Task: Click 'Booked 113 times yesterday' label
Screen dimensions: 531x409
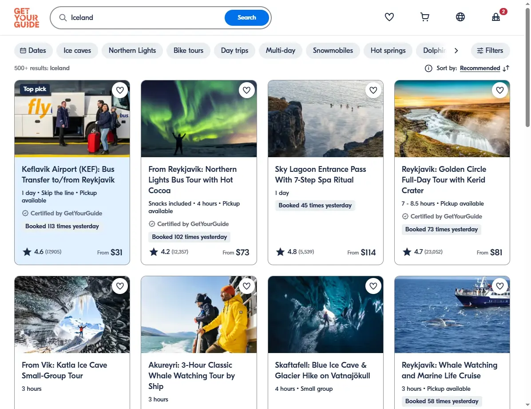Action: (62, 226)
